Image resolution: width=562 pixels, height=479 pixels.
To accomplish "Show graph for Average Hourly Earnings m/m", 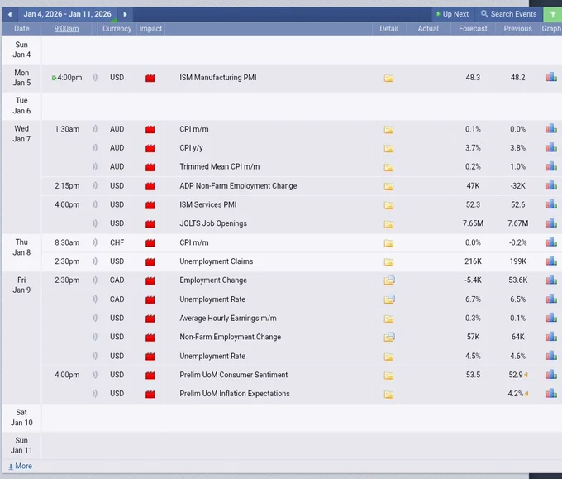I will pos(551,318).
